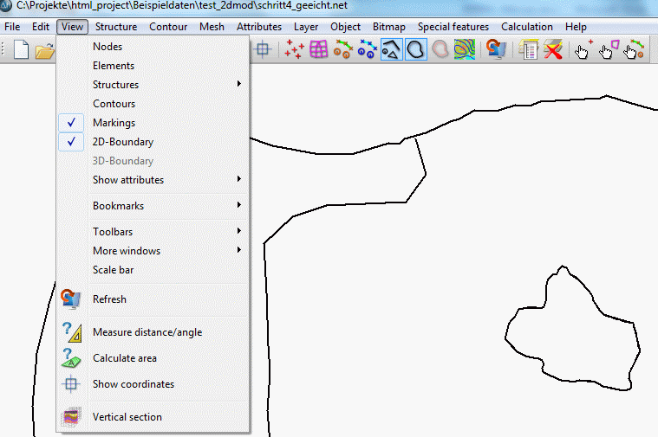
Task: Toggle the 2D-boundary outline toolbar icon
Action: [416, 49]
